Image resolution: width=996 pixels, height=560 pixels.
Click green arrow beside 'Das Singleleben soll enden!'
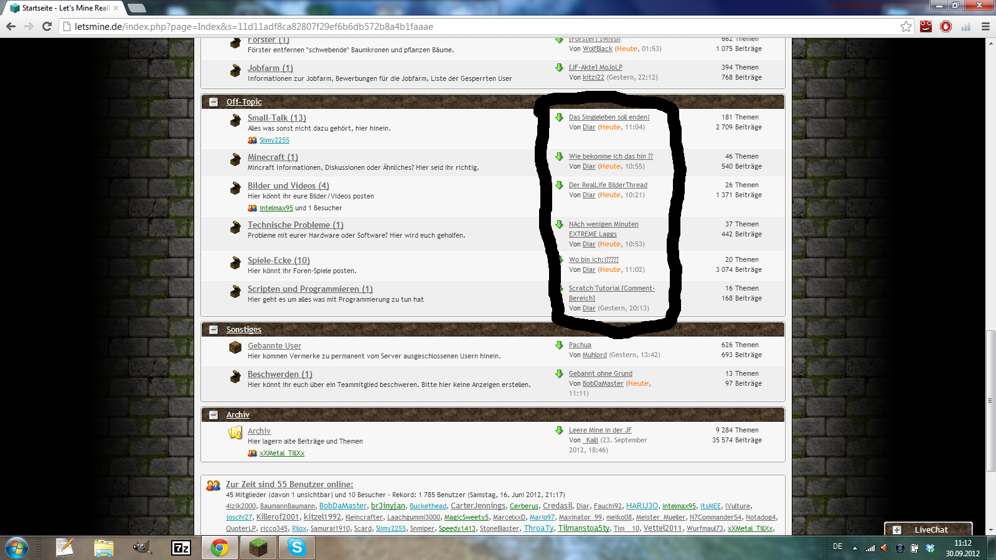(x=559, y=117)
